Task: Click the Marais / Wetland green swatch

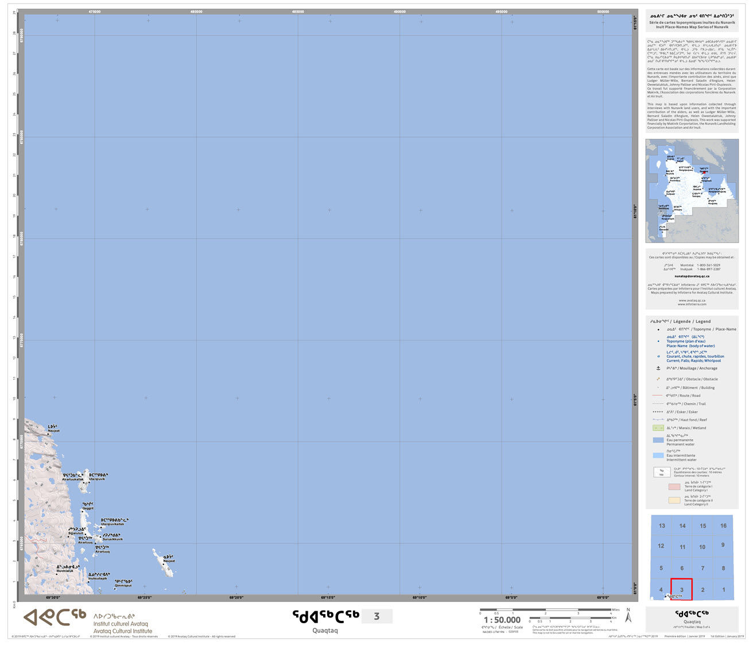Action: click(x=658, y=428)
